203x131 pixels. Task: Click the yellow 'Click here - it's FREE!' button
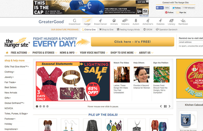coord(132,42)
